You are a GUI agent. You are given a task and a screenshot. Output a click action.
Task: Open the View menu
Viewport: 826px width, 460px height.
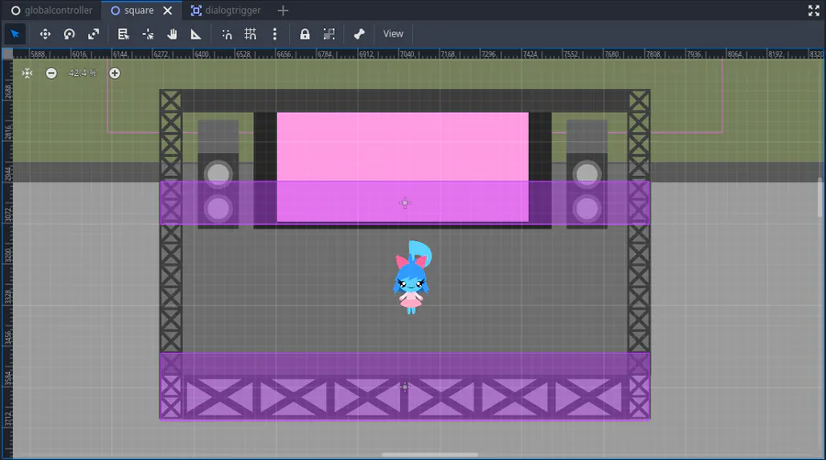[x=393, y=34]
